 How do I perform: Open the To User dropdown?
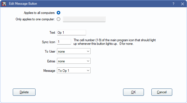(74, 51)
